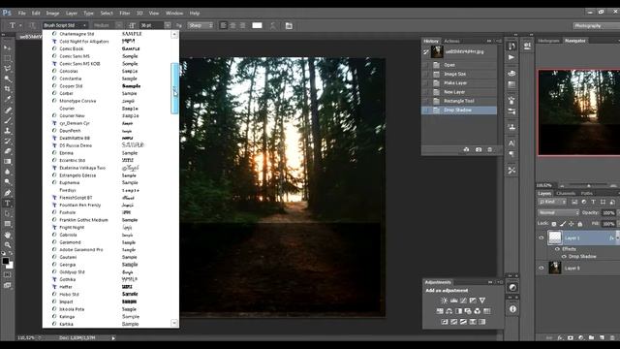The image size is (620, 349).
Task: Hide Layer 0 visibility eye
Action: pos(542,268)
